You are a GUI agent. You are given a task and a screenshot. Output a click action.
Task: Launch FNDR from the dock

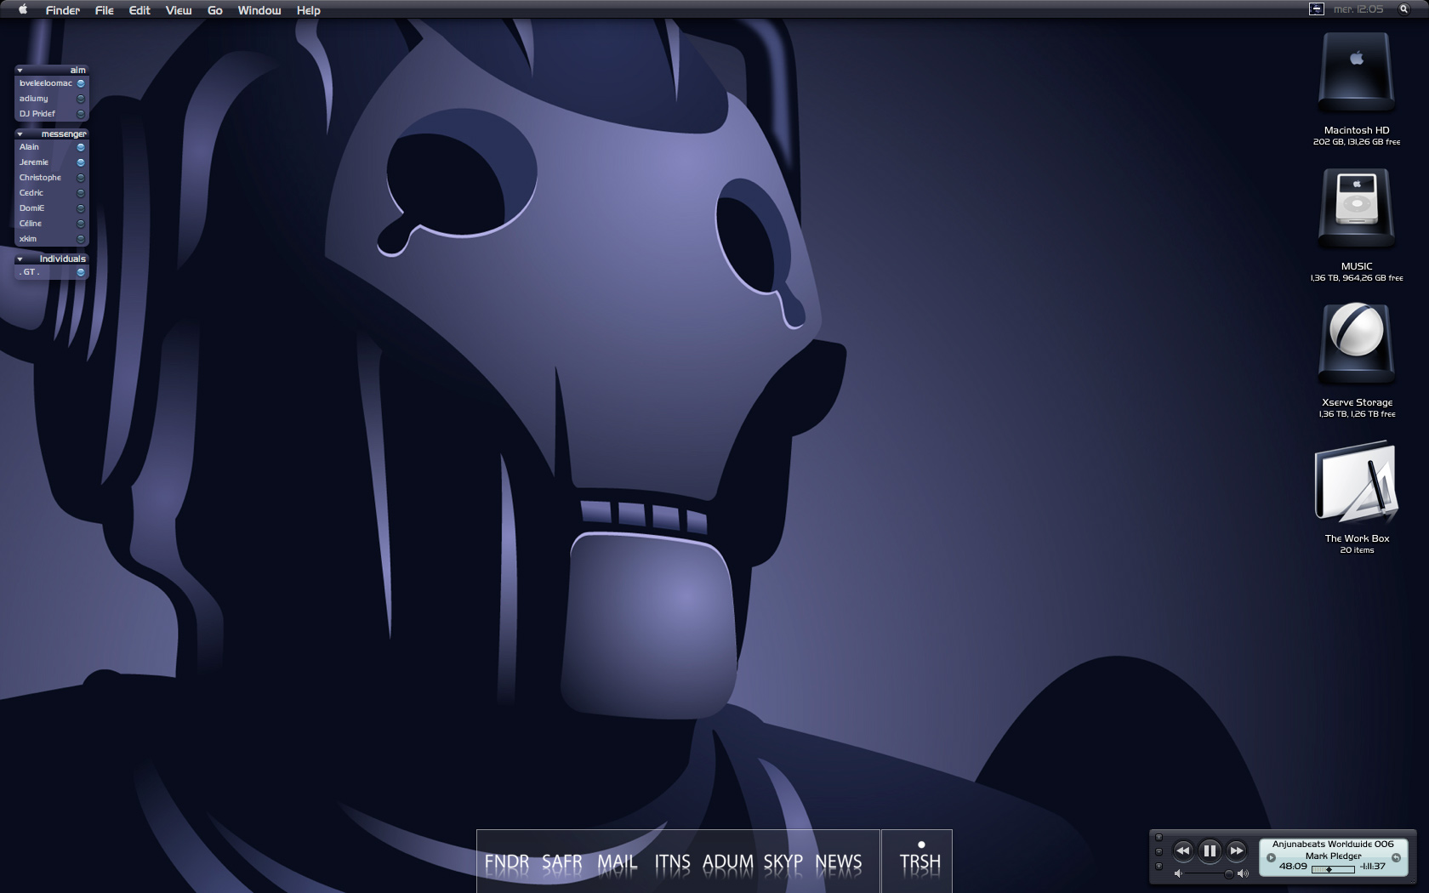(506, 862)
